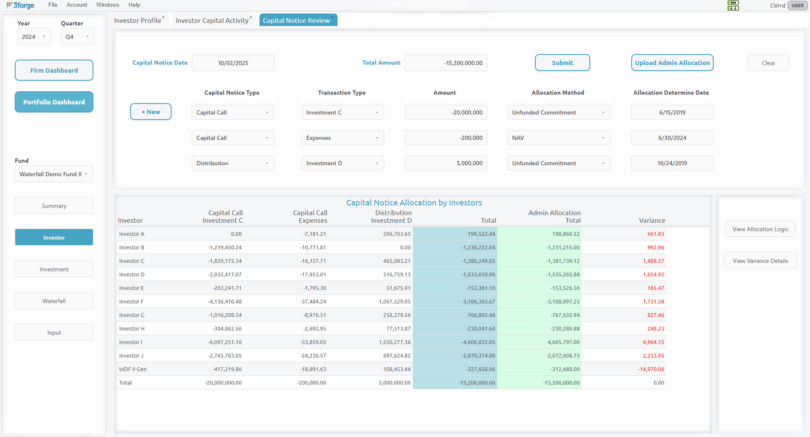This screenshot has height=437, width=810.
Task: Open the Windows menu
Action: click(x=107, y=5)
